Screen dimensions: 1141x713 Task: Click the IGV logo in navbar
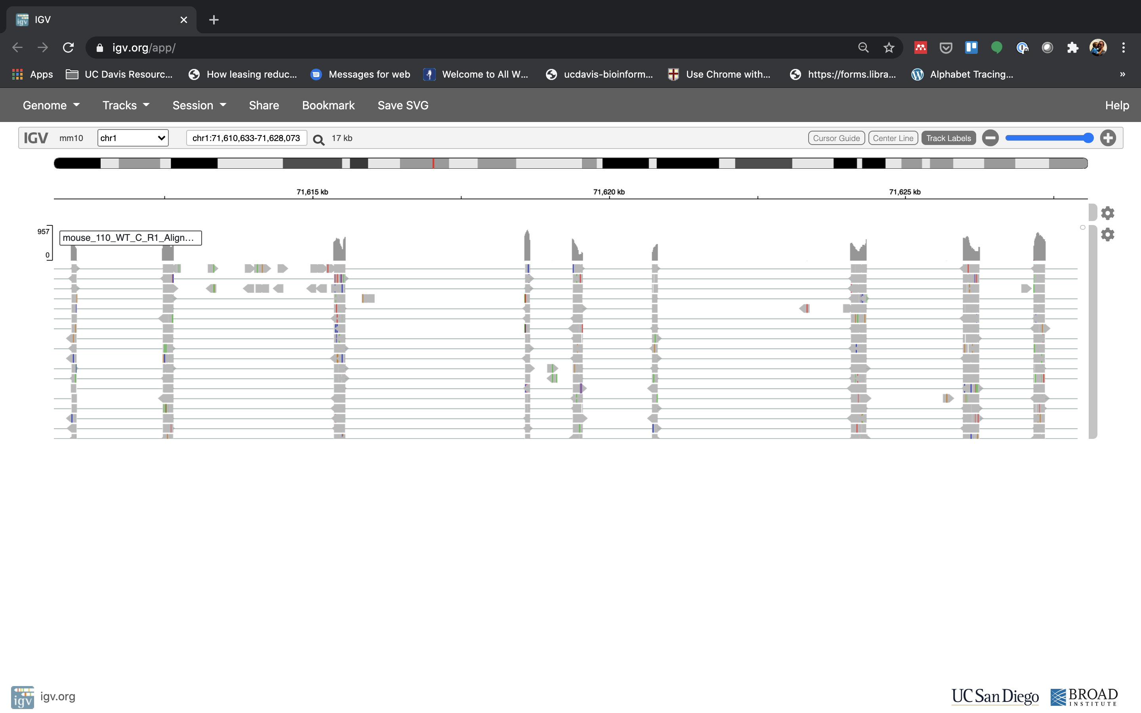36,138
